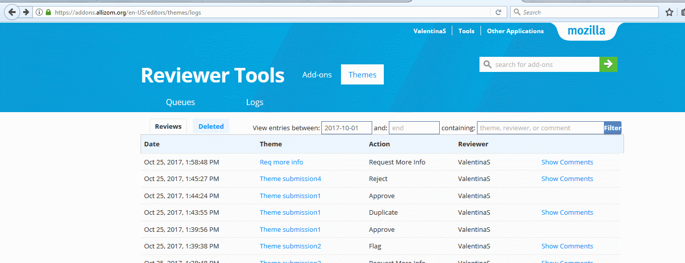Image resolution: width=685 pixels, height=263 pixels.
Task: Click the mozilla logo tab
Action: pos(586,31)
